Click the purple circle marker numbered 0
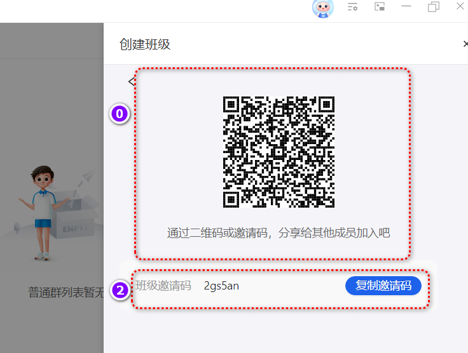 click(x=120, y=114)
